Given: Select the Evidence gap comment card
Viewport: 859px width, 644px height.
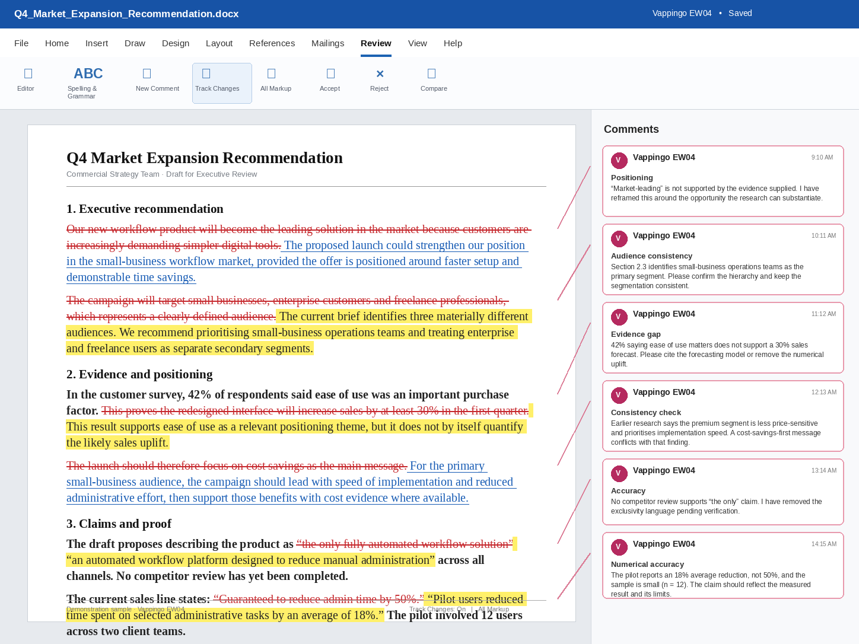Looking at the screenshot, I should pos(723,338).
